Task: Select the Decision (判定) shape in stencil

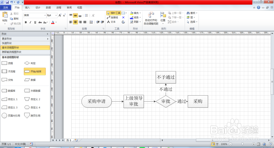Action: (x=30, y=63)
